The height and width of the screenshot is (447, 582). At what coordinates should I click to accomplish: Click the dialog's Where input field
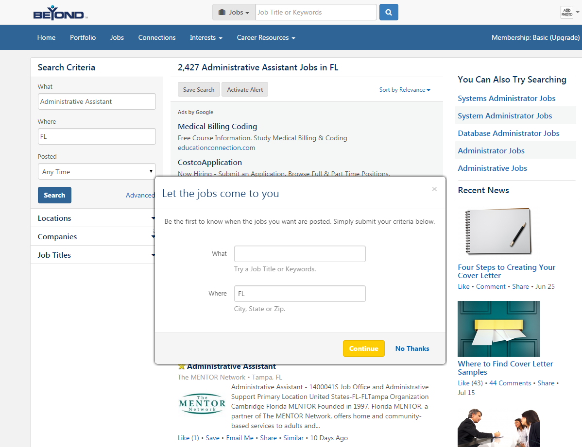tap(300, 294)
